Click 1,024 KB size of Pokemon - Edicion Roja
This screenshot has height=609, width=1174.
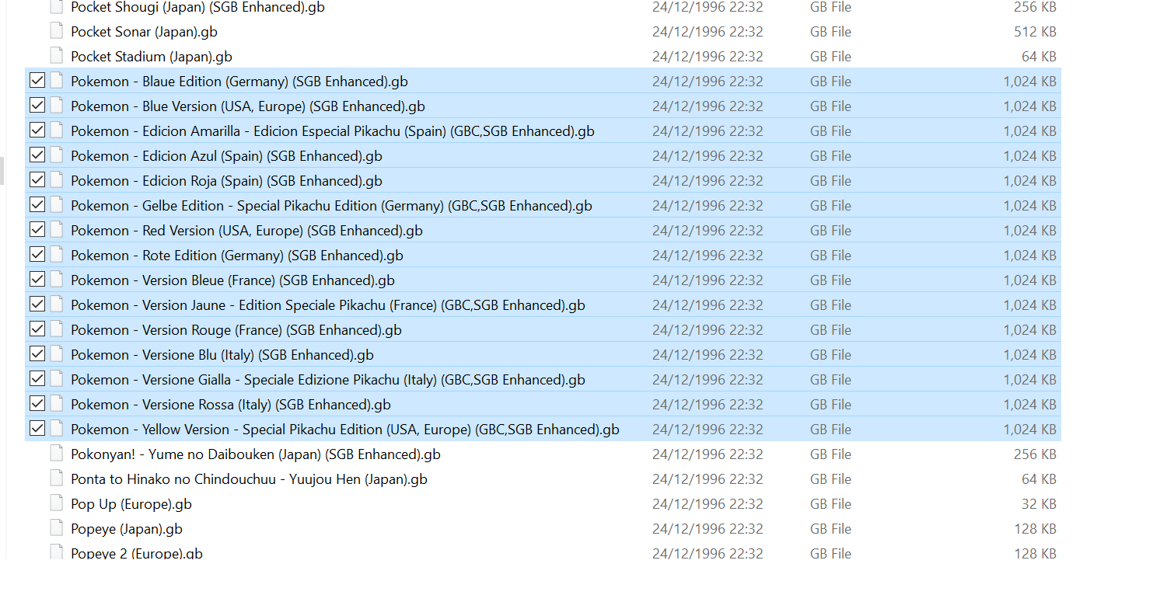[1029, 181]
